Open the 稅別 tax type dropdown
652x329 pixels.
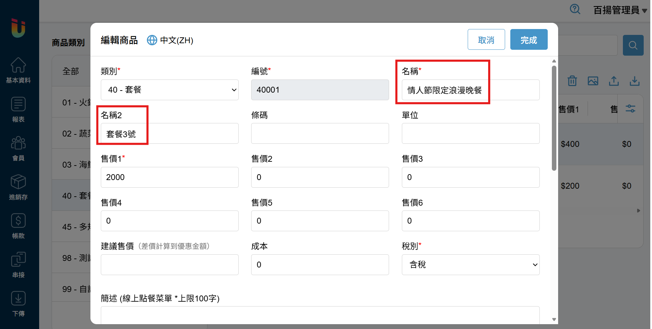470,265
